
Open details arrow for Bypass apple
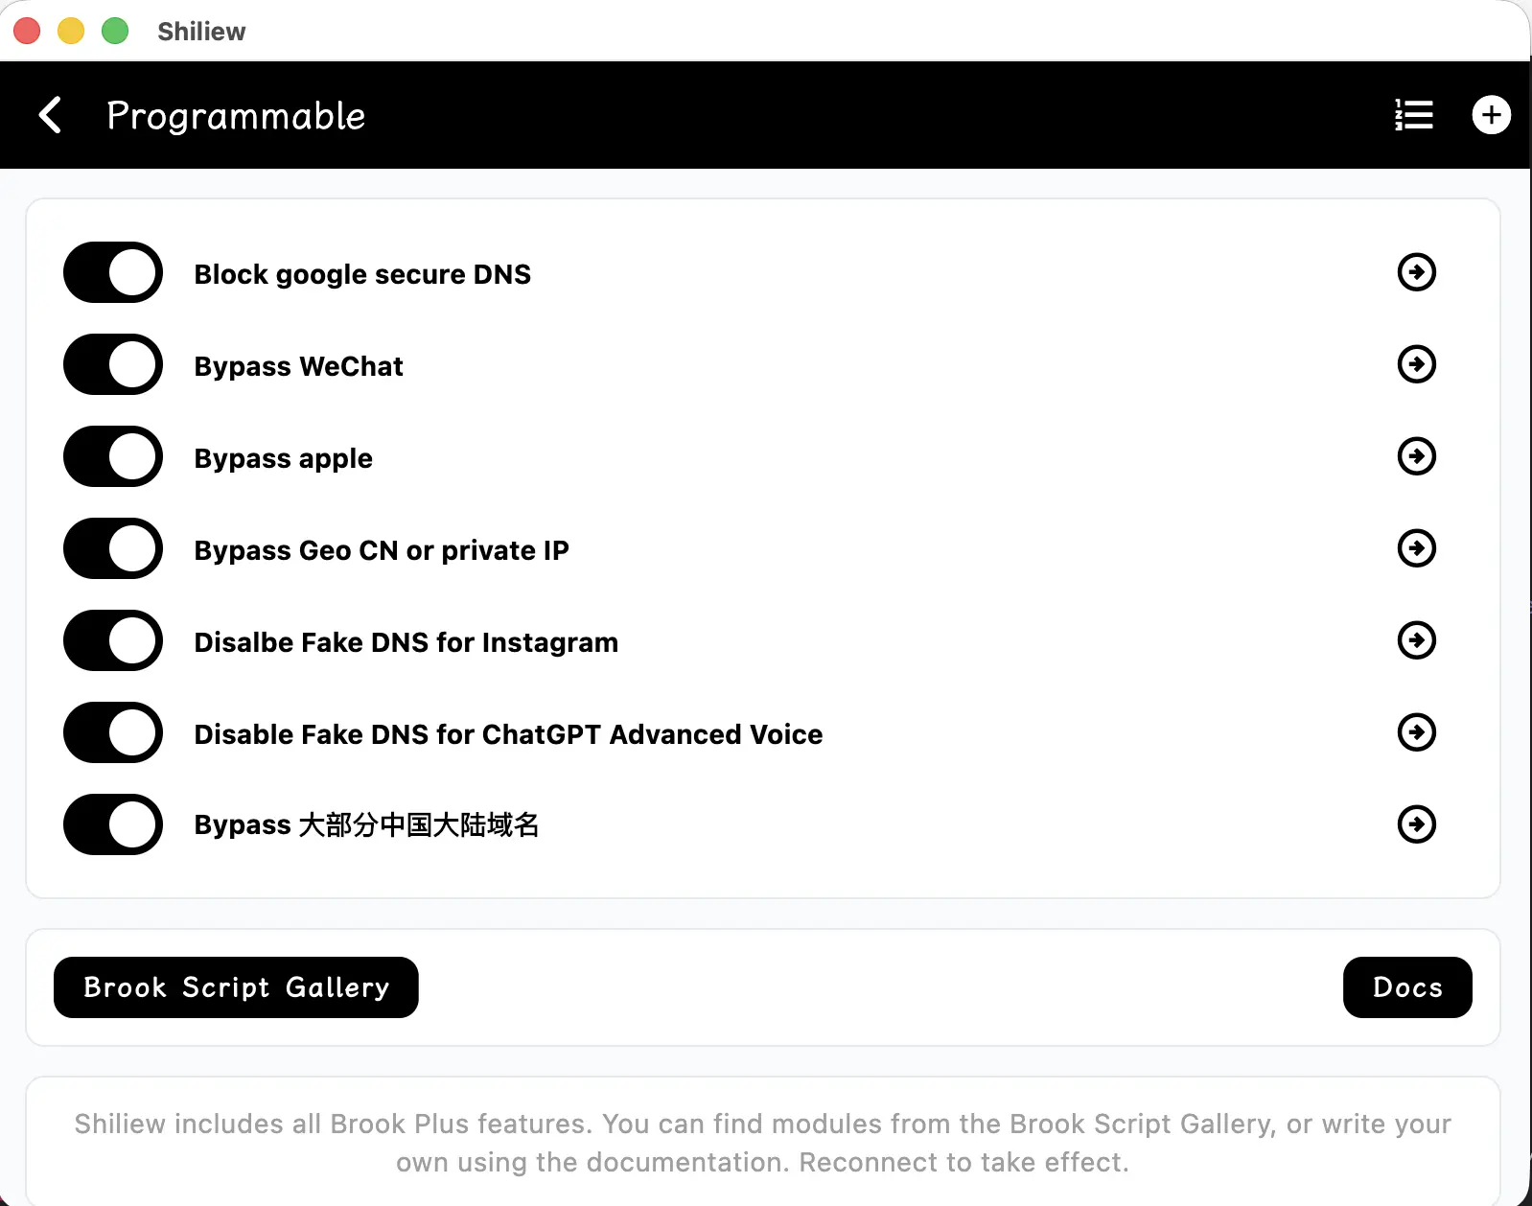pyautogui.click(x=1416, y=456)
